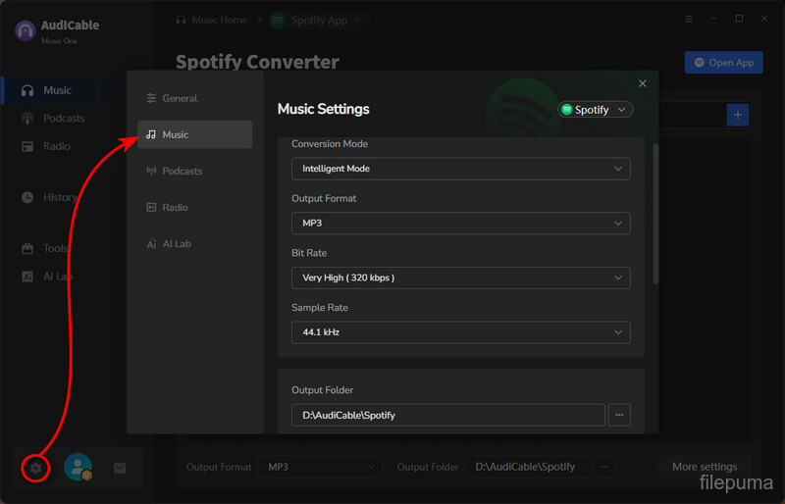Open the user profile avatar

tap(78, 468)
